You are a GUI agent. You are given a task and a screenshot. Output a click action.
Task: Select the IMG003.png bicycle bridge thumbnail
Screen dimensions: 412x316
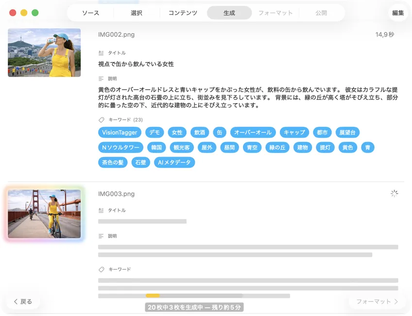44,214
